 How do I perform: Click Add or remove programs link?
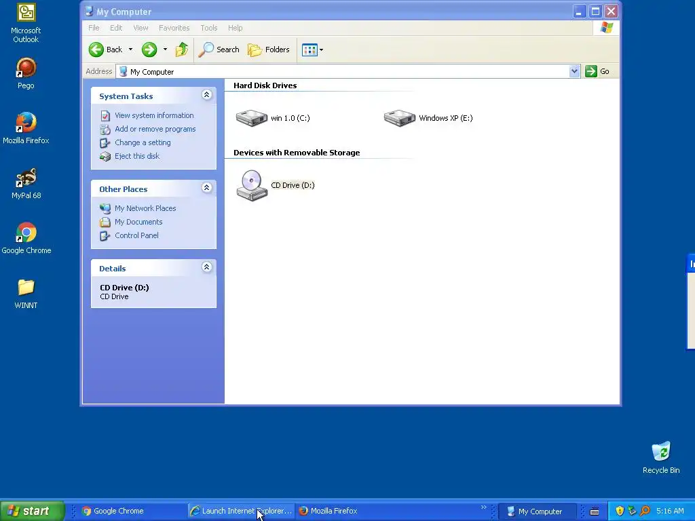pos(155,129)
